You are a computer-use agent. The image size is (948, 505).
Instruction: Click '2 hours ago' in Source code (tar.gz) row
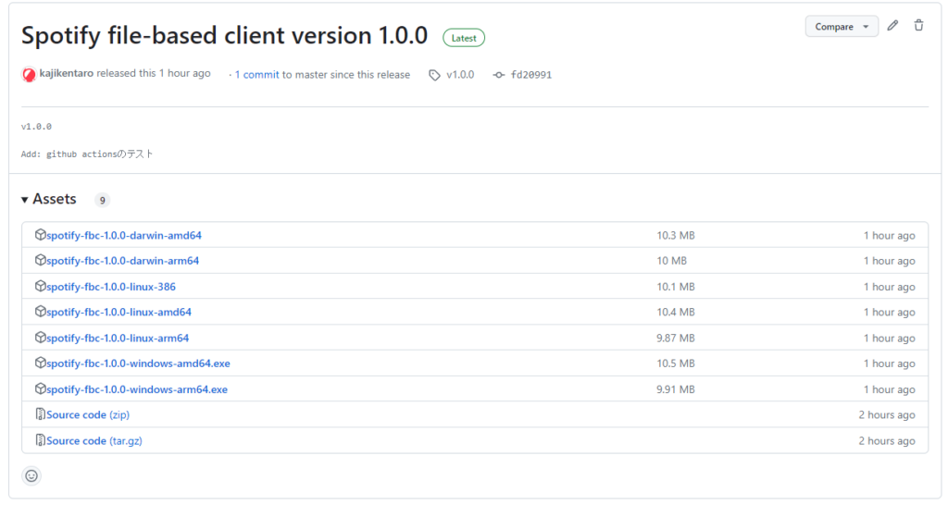click(x=886, y=441)
